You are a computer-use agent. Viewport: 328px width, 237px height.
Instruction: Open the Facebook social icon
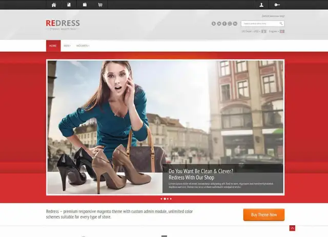pos(224,24)
